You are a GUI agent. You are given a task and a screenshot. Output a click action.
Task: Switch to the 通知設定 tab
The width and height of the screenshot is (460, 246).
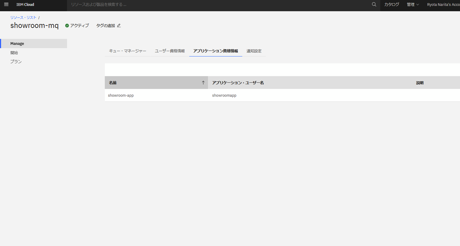[254, 51]
